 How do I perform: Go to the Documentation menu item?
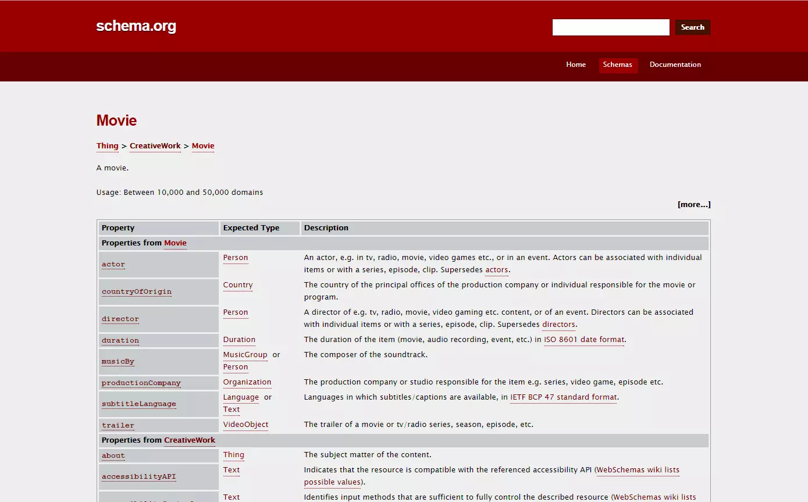pos(675,65)
